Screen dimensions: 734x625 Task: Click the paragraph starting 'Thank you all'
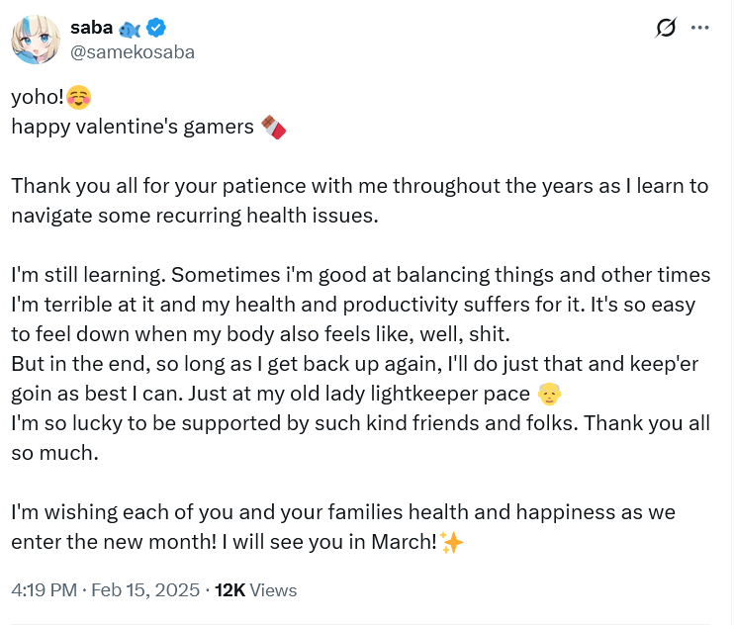359,201
